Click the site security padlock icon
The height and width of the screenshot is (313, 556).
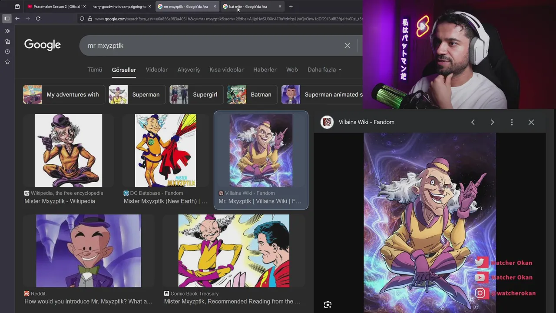tap(90, 19)
